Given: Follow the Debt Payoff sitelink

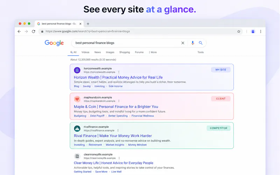Looking at the screenshot, I should [x=97, y=116].
